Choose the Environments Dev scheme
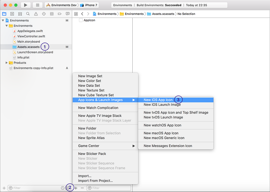 (x=61, y=5)
